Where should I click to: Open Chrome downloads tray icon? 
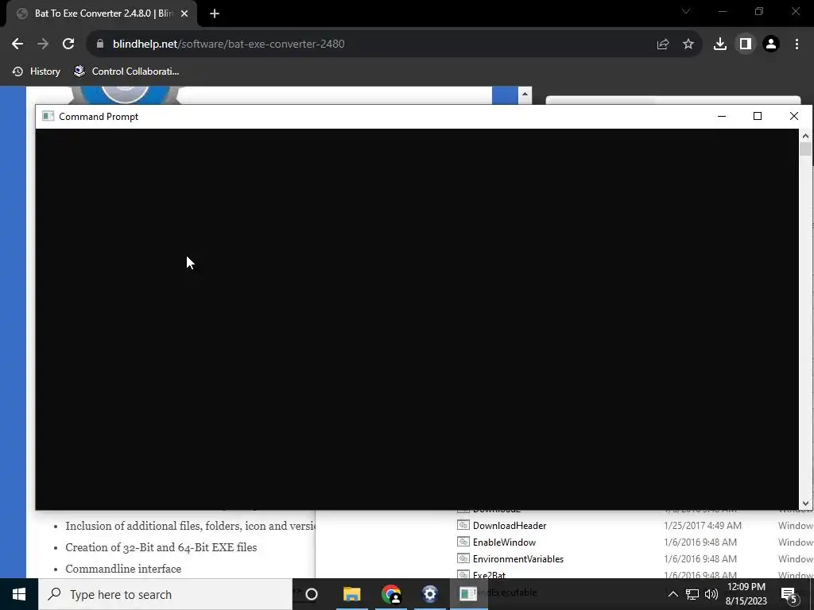pos(720,44)
